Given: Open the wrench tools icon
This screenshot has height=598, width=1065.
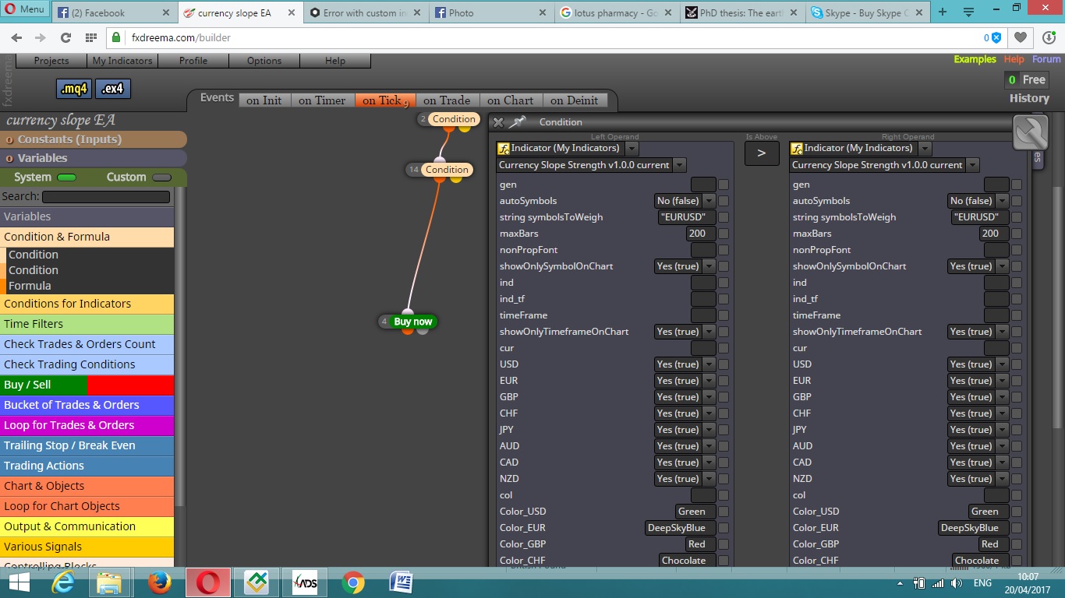Looking at the screenshot, I should [x=1030, y=132].
